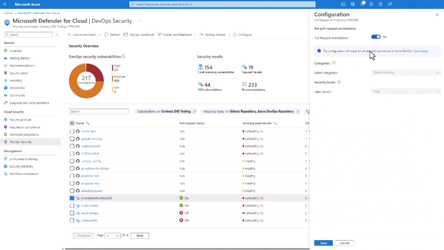Uncheck the AnnotationRuntimeE2E row checkbox
444x250 pixels.
point(72,198)
